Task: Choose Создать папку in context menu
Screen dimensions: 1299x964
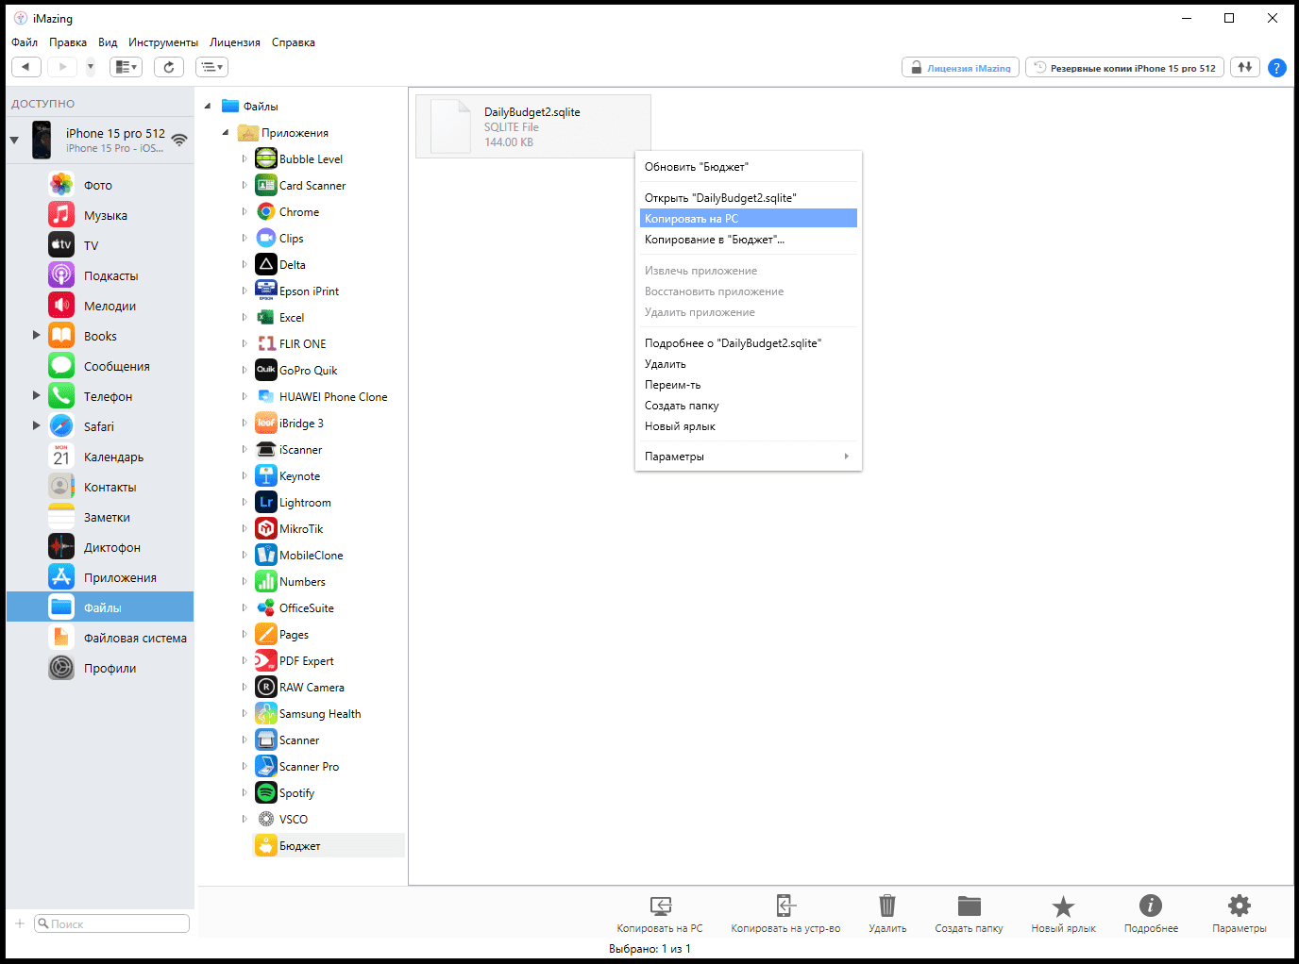Action: point(749,406)
